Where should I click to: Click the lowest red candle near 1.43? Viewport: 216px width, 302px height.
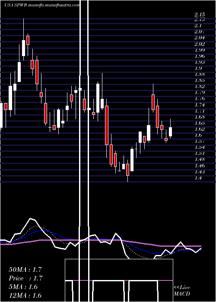click(127, 170)
